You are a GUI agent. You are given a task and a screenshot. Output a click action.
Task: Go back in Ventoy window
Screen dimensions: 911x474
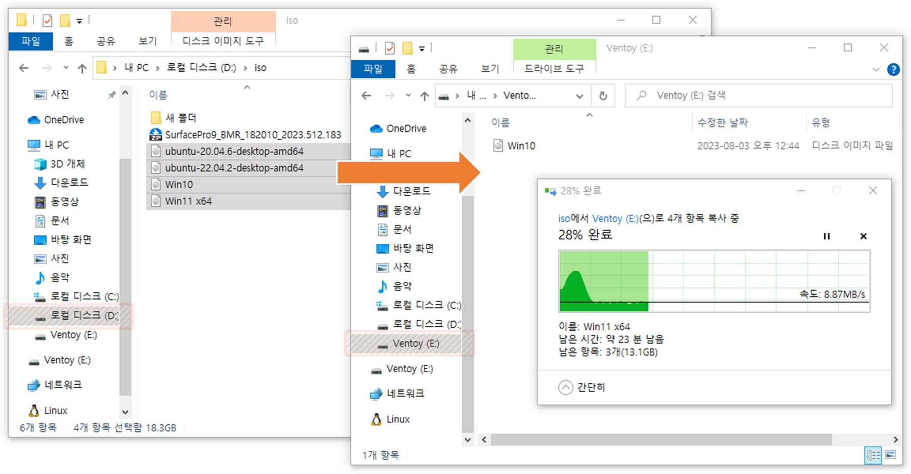(366, 96)
